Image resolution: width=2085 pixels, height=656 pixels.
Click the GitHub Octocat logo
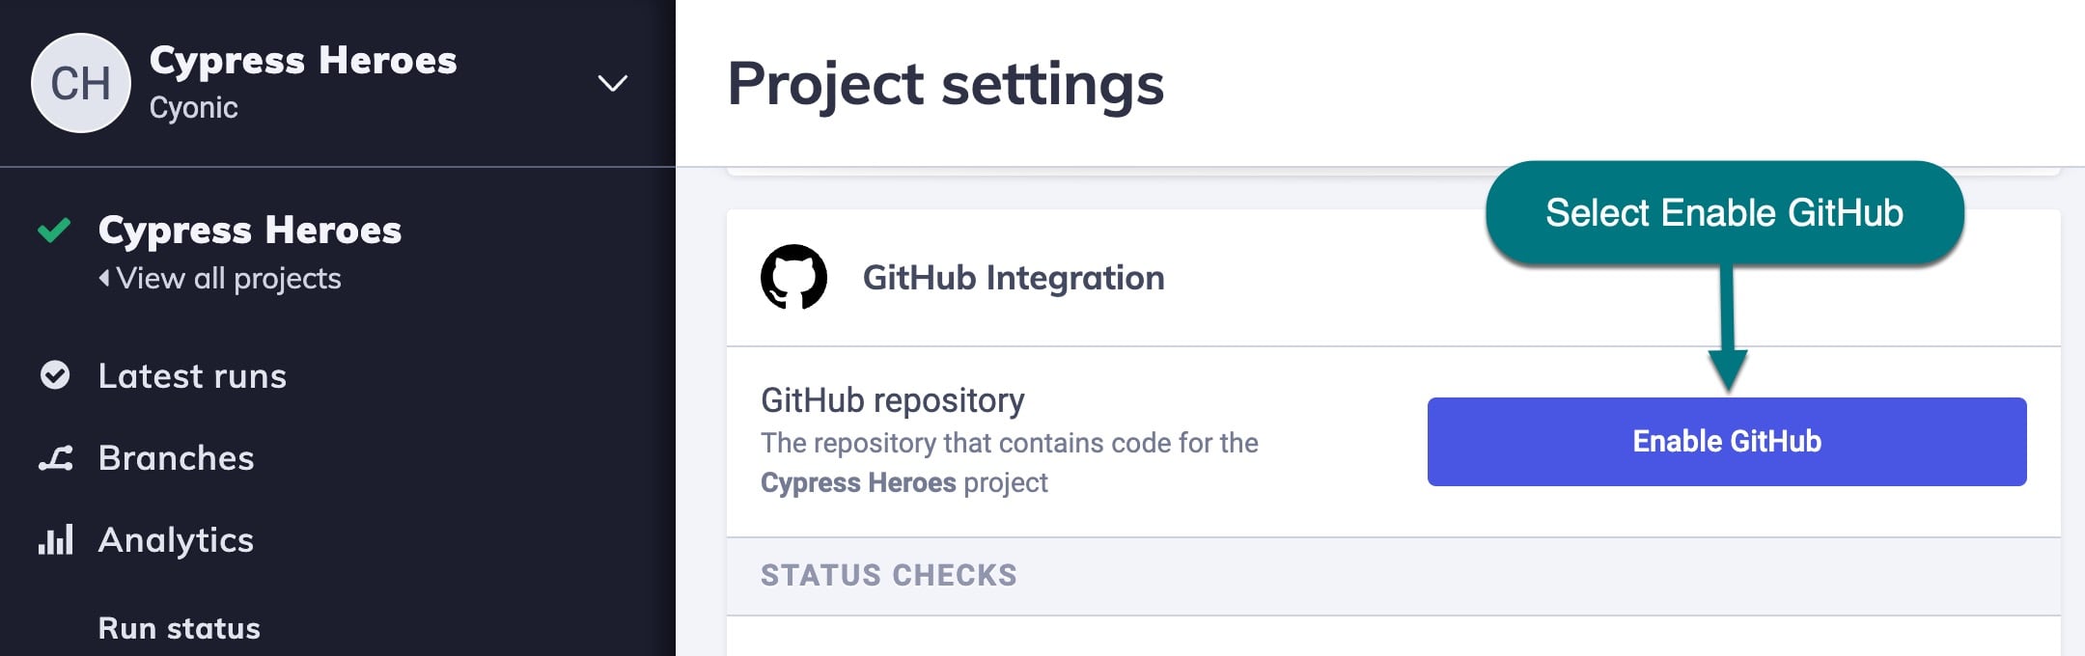793,277
